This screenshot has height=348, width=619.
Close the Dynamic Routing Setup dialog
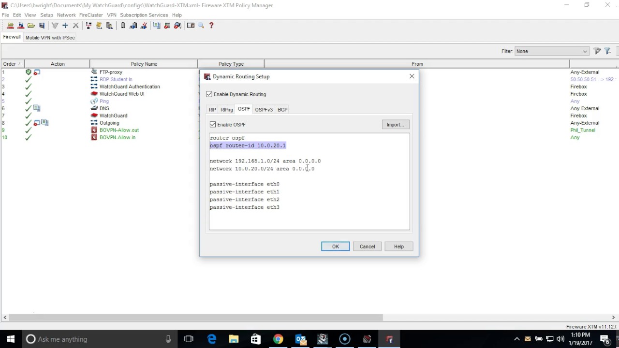coord(412,76)
